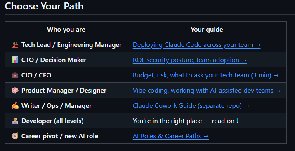This screenshot has width=295, height=151.
Task: Select the Who you are column header
Action: [x=66, y=30]
